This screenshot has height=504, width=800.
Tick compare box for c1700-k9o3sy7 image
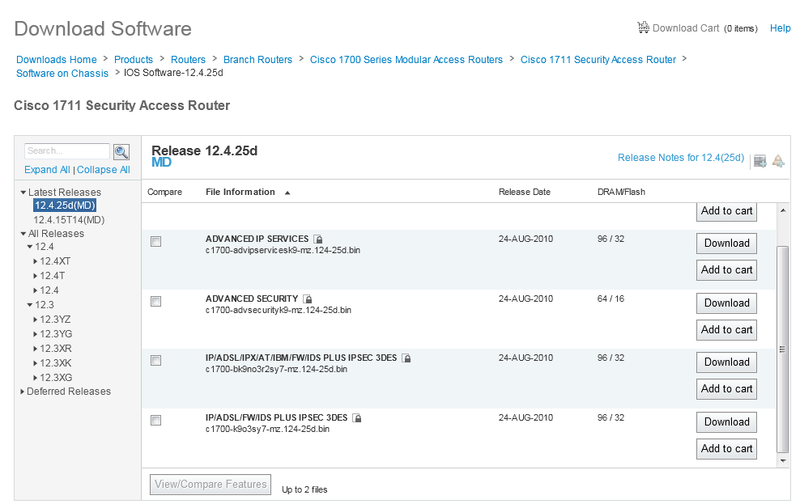[156, 421]
